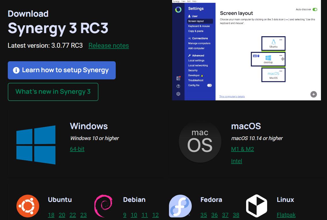Click the orange Ubuntu logo
The image size is (327, 220).
click(x=28, y=206)
